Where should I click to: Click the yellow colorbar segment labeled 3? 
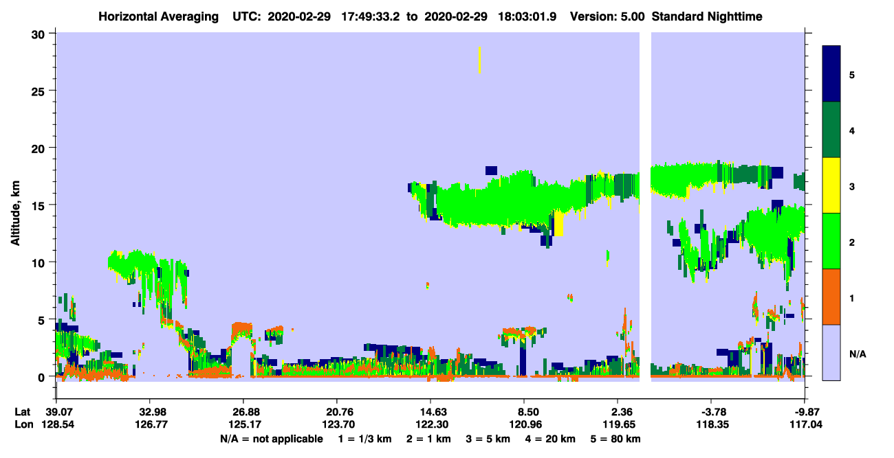[831, 185]
